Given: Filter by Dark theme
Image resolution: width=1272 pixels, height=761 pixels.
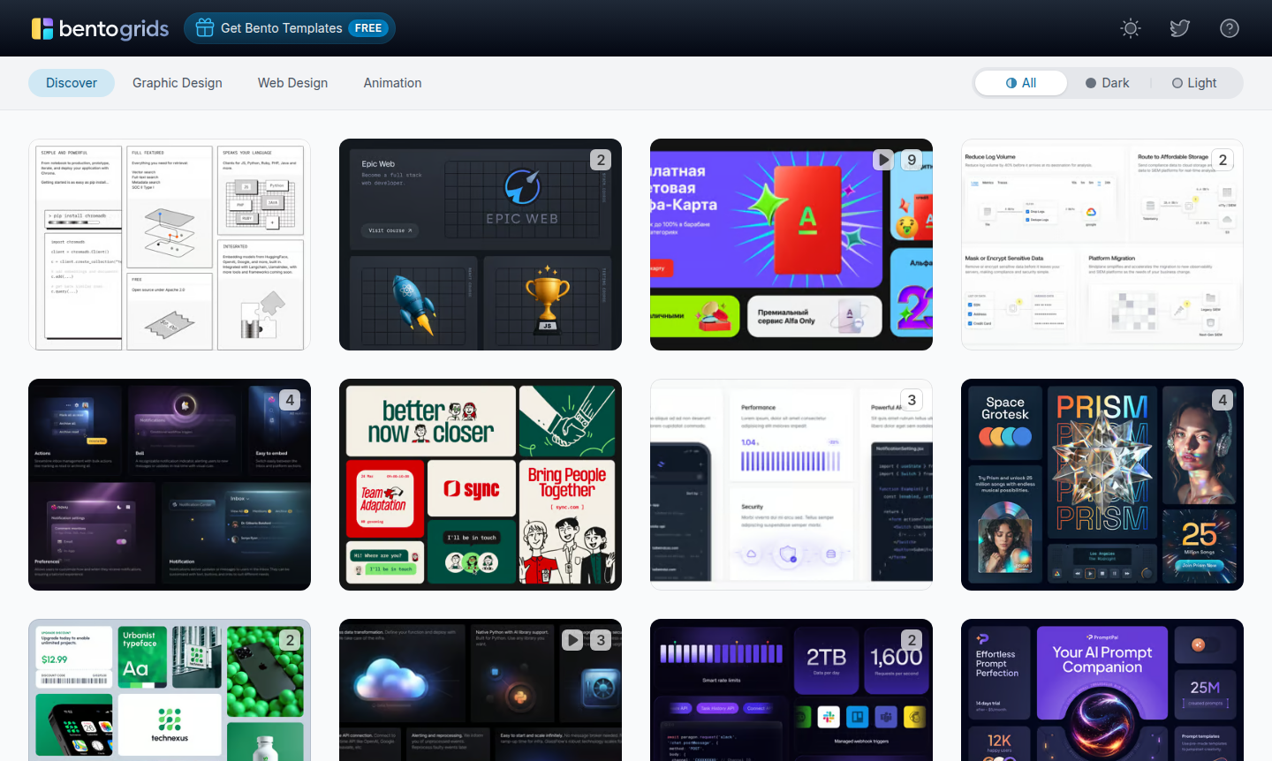Looking at the screenshot, I should pyautogui.click(x=1108, y=83).
